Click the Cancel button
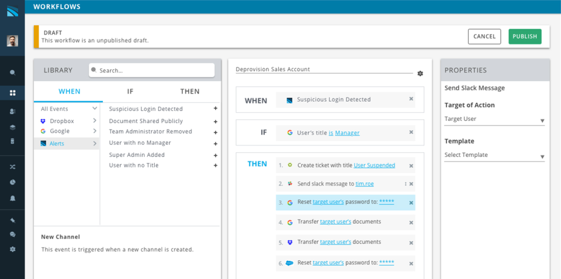Image resolution: width=561 pixels, height=279 pixels. coord(484,36)
